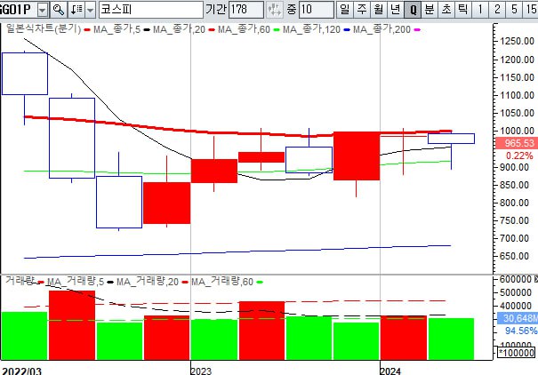Image resolution: width=538 pixels, height=375 pixels.
Task: Click the current price tag 965.53
Action: 517,143
